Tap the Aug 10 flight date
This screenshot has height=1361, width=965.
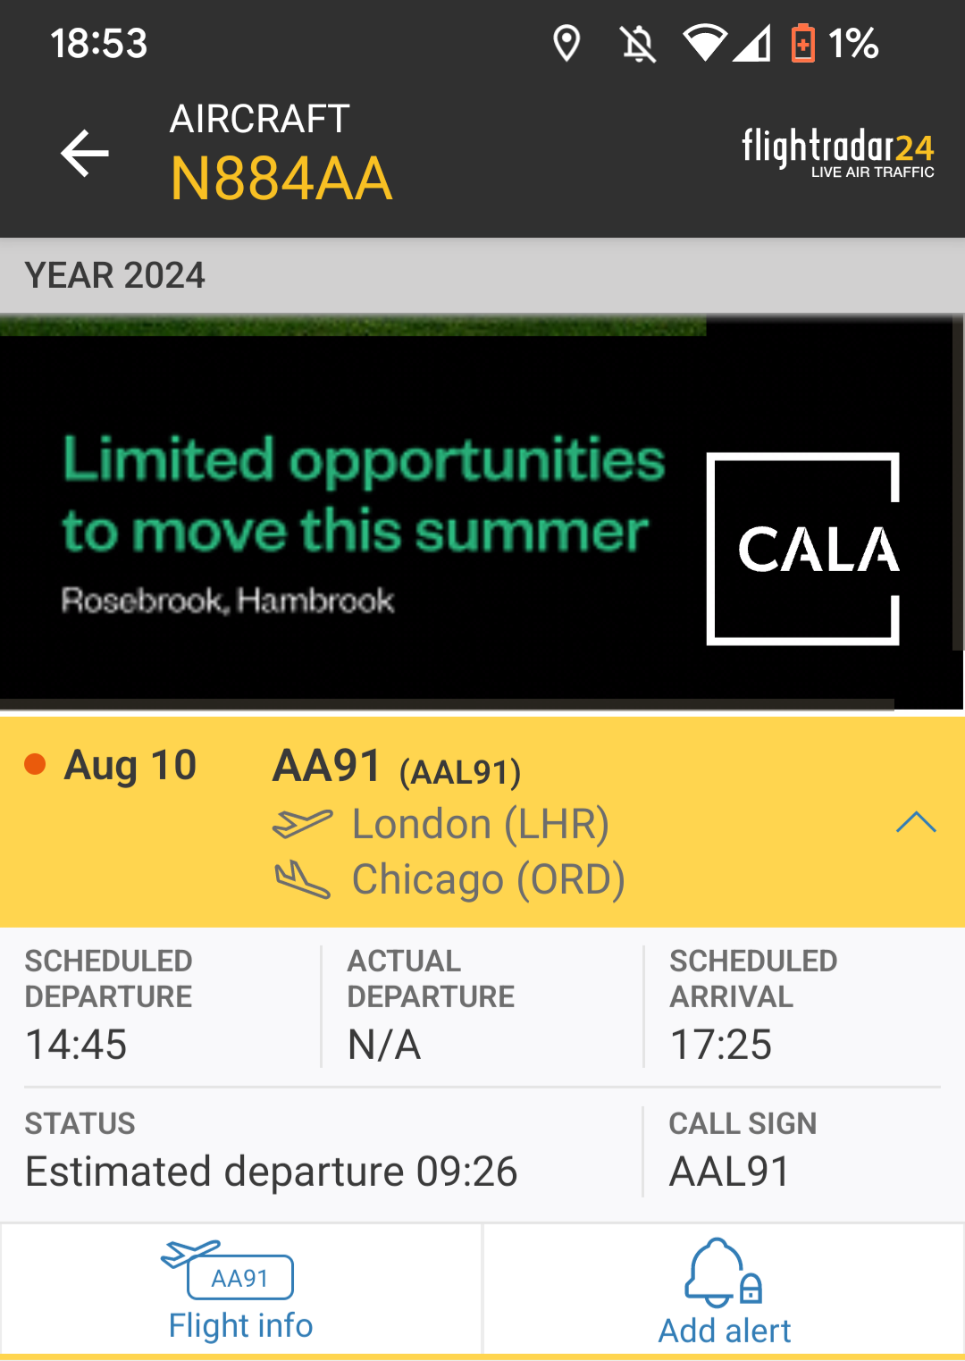click(x=130, y=766)
